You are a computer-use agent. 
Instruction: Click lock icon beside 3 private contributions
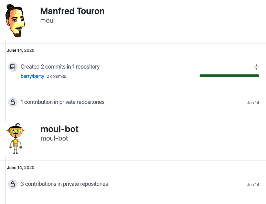click(x=13, y=184)
